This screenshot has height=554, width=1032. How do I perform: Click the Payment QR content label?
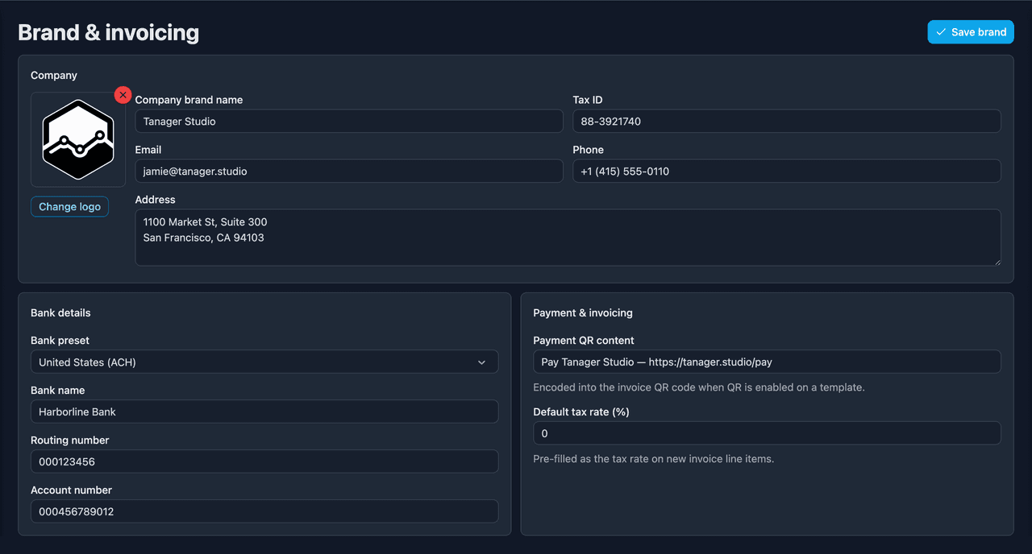click(x=584, y=341)
